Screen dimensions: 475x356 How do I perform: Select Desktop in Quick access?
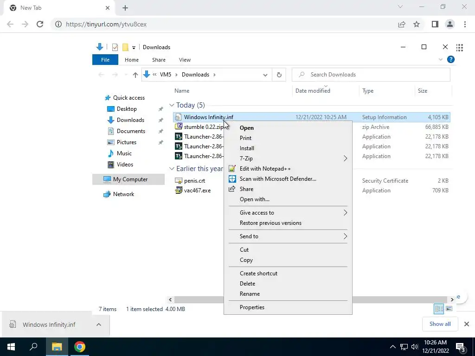click(x=127, y=108)
